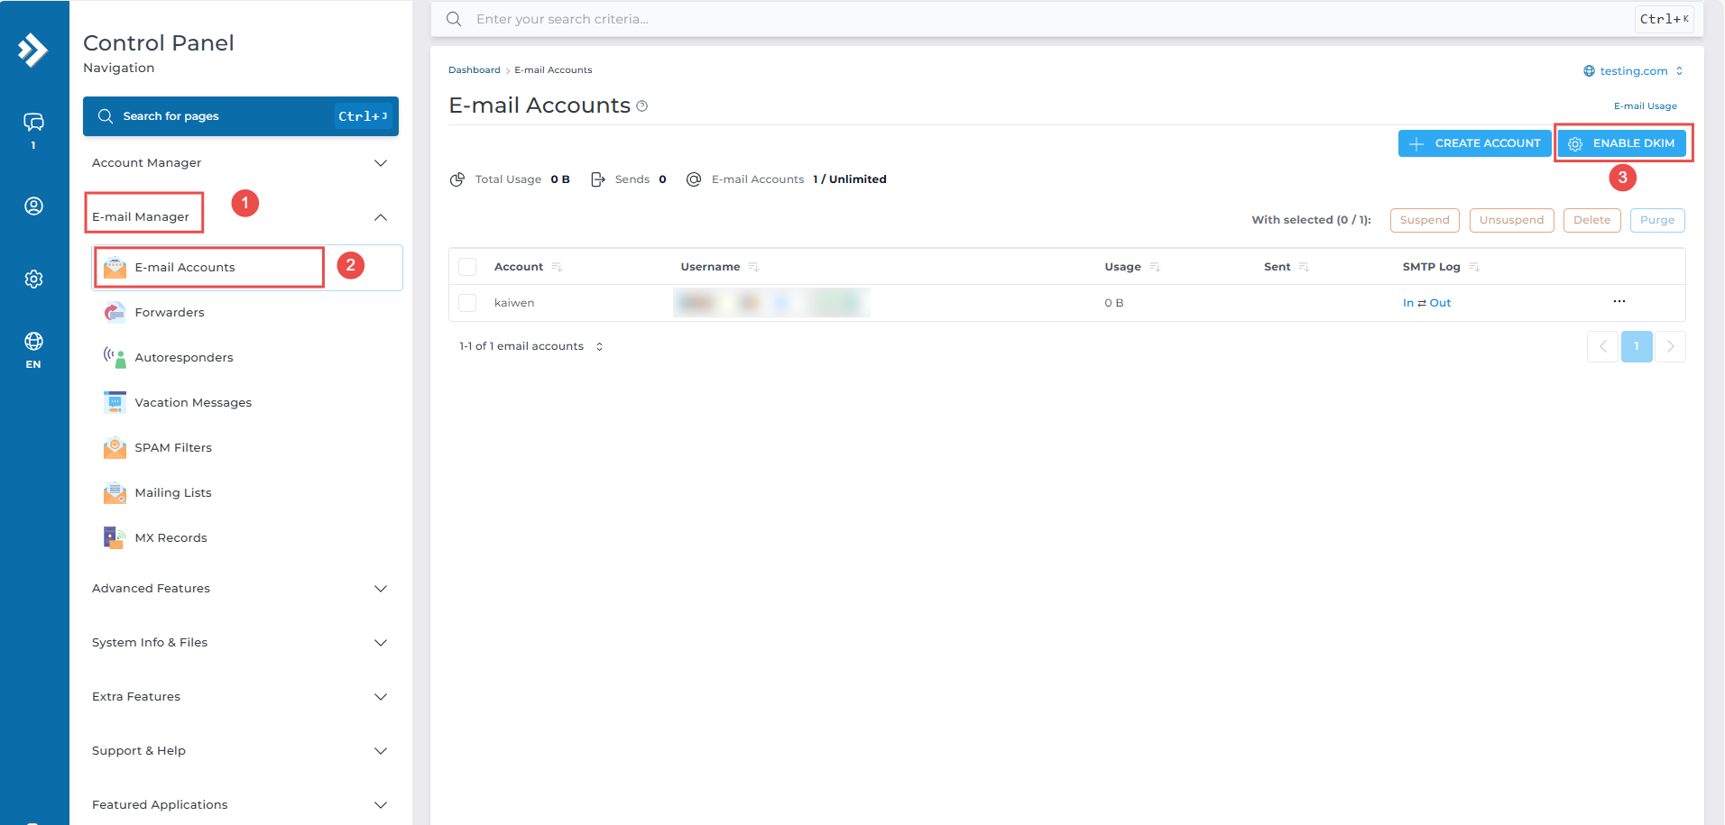Screen dimensions: 1725x825
Task: Select SPAM Filters from navigation menu
Action: (173, 448)
